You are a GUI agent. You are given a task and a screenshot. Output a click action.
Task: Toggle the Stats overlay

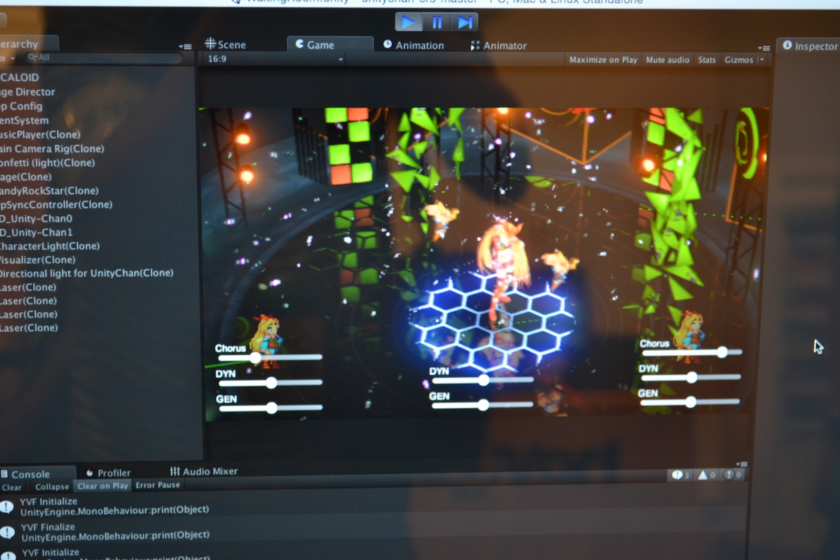(x=707, y=60)
